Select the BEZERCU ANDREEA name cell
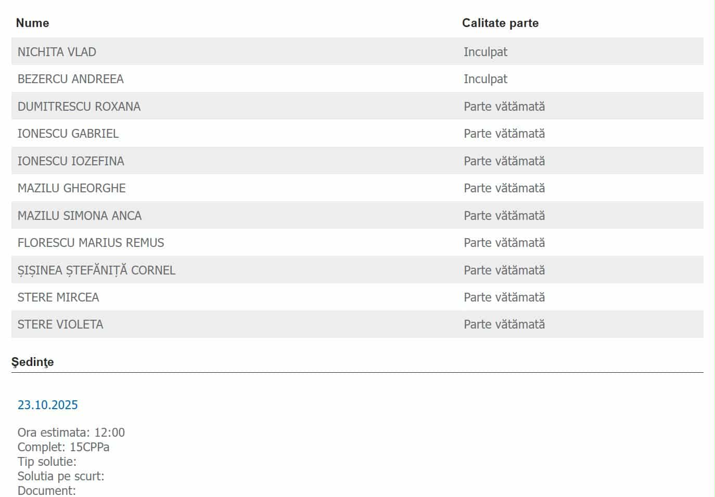The width and height of the screenshot is (715, 497). pyautogui.click(x=70, y=79)
